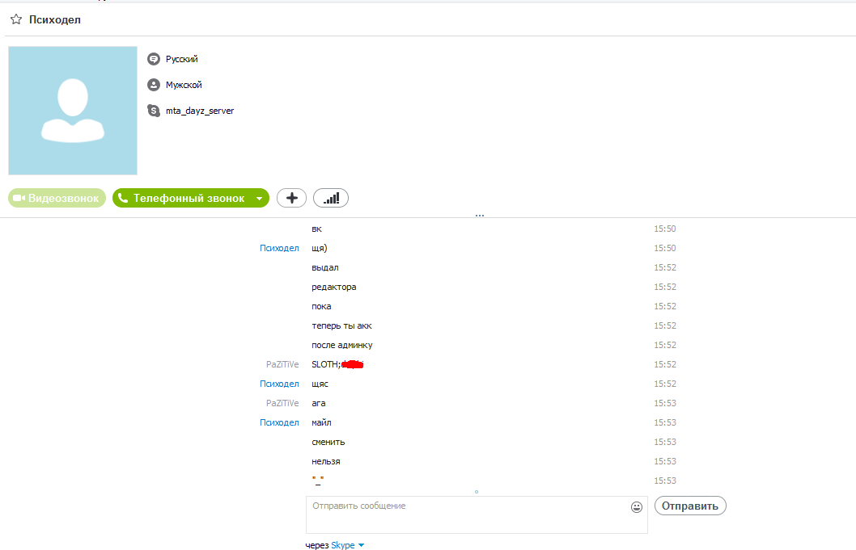Check call quality signal bars icon
Image resolution: width=856 pixels, height=550 pixels.
coord(331,198)
